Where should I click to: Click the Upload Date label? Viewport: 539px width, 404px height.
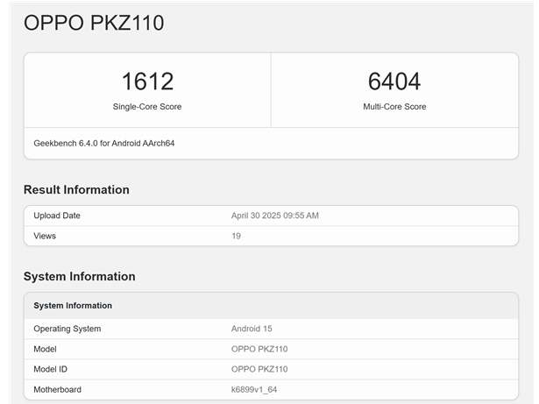coord(57,216)
